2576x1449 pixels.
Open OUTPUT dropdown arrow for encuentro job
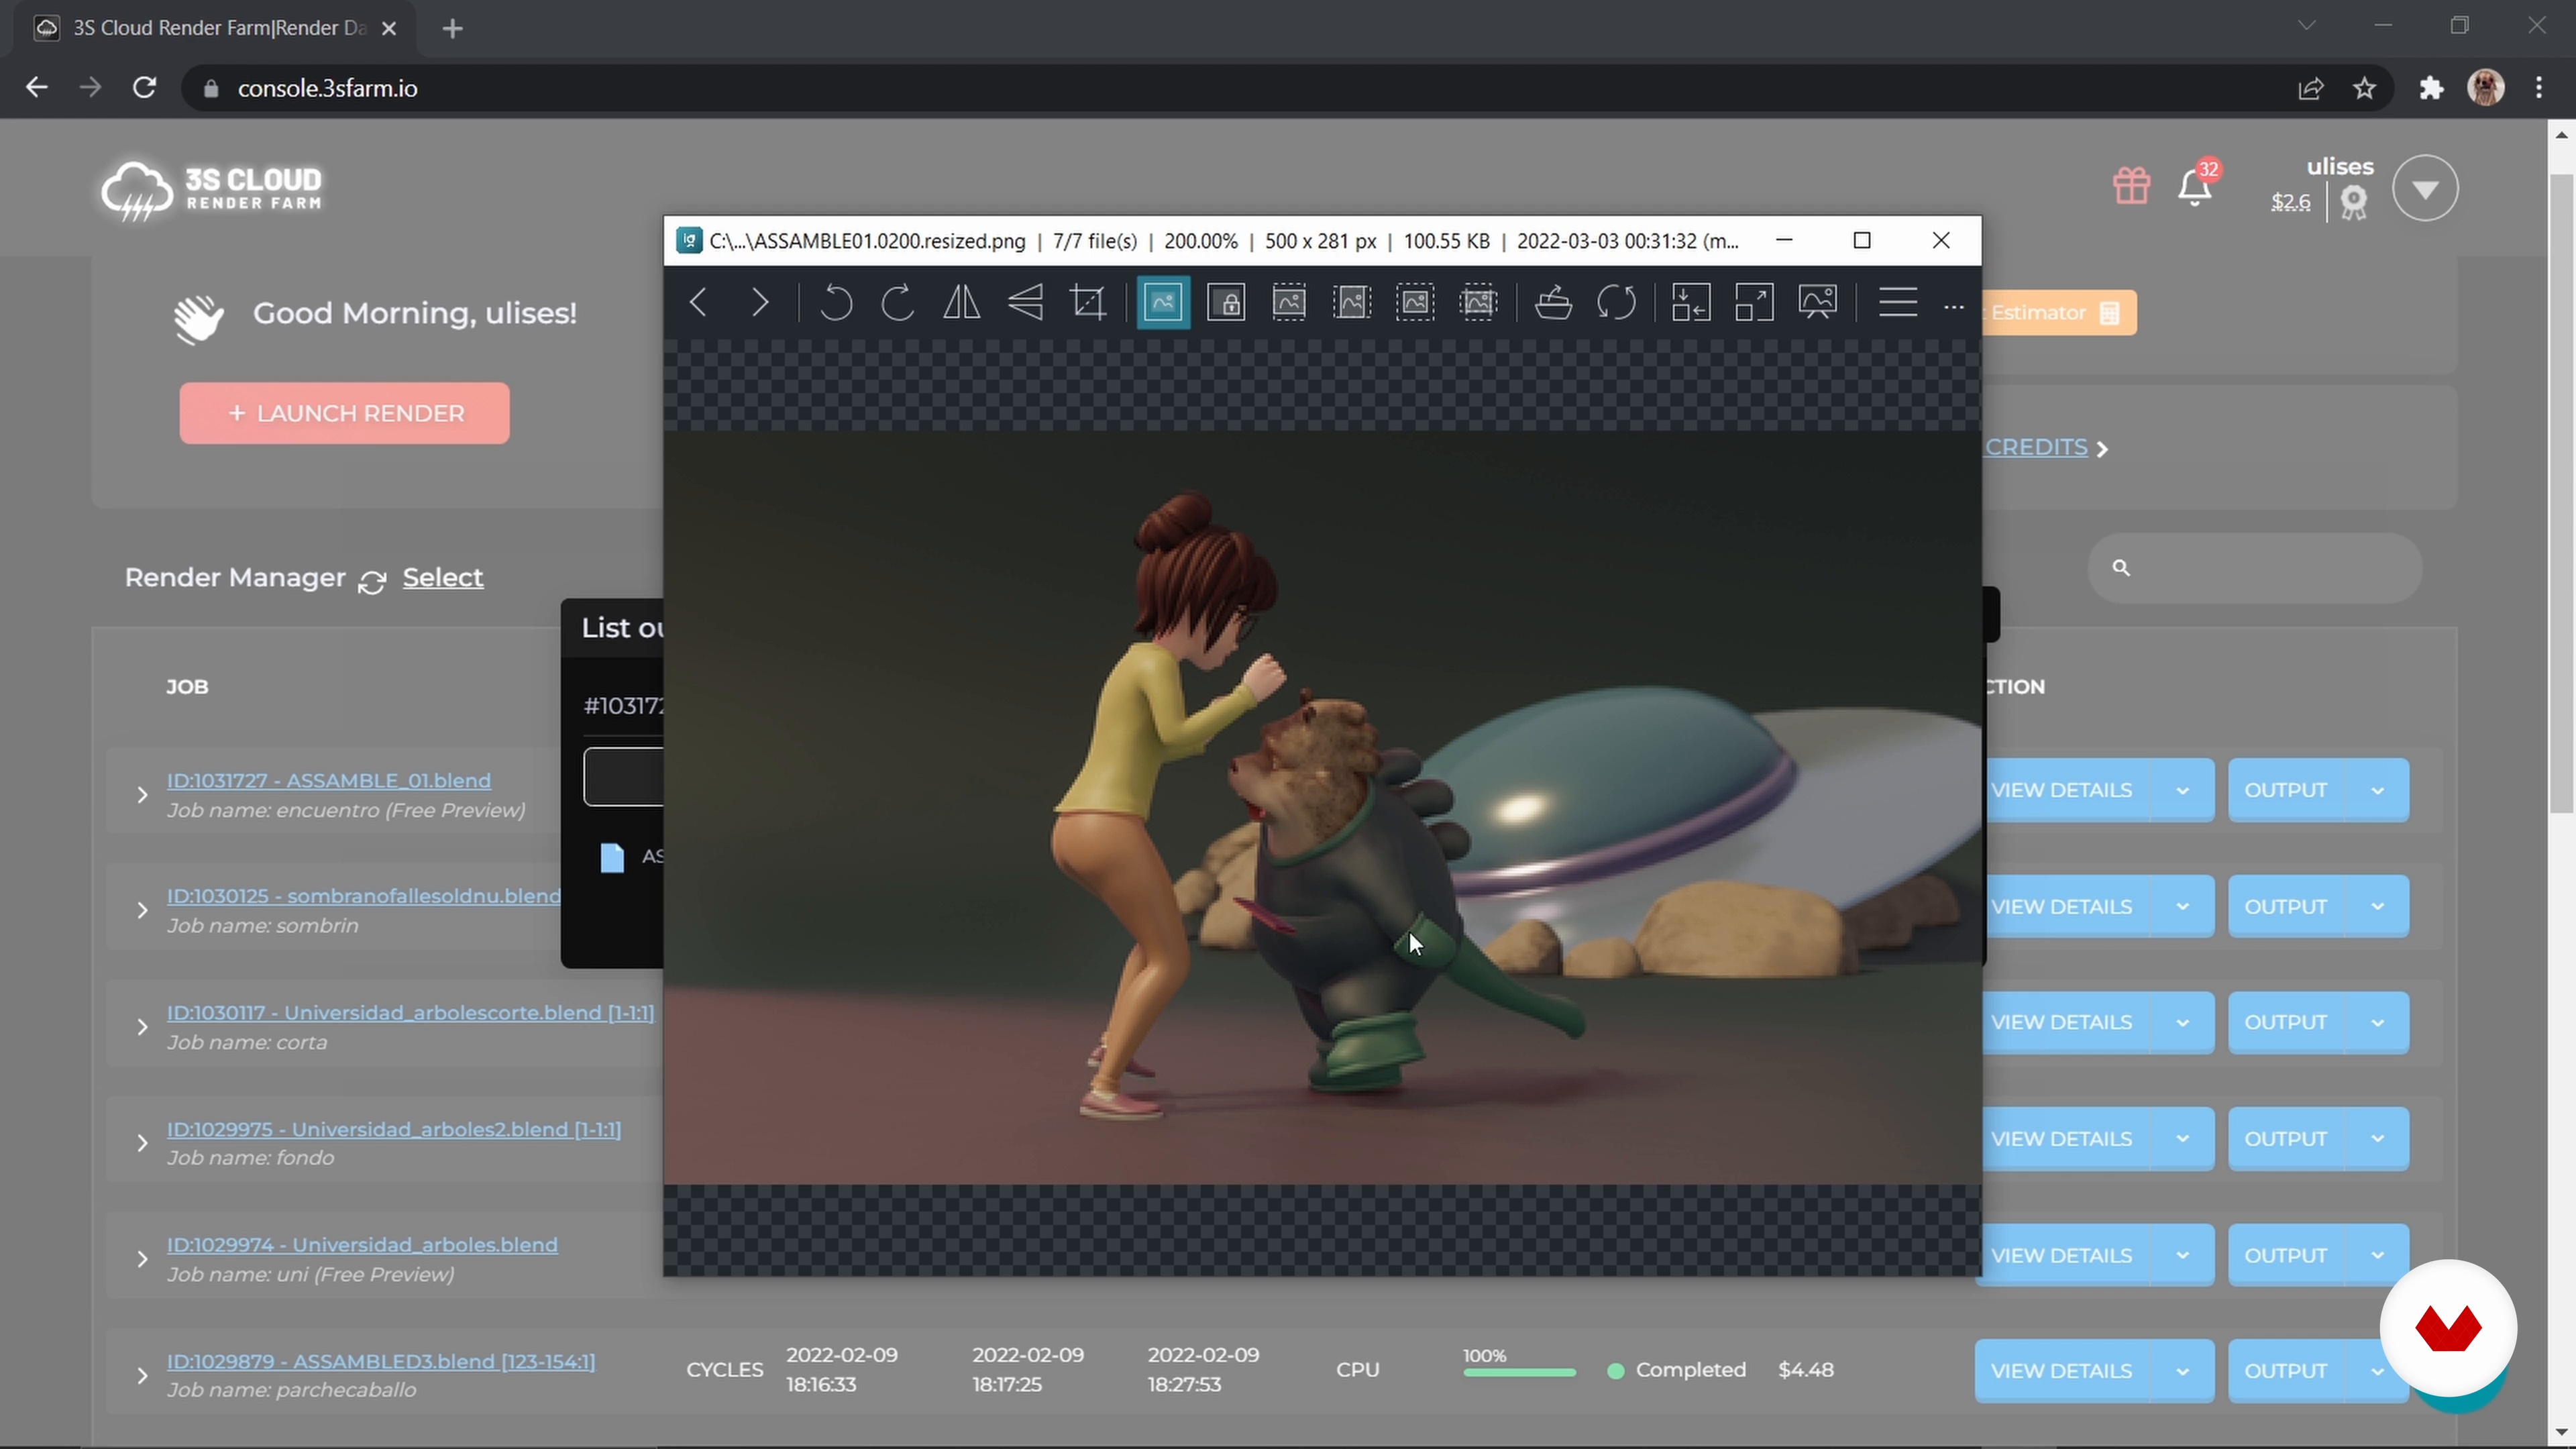click(x=2378, y=790)
